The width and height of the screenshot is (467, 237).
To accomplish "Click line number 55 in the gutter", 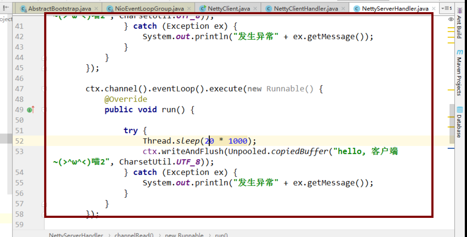I will [x=19, y=183].
